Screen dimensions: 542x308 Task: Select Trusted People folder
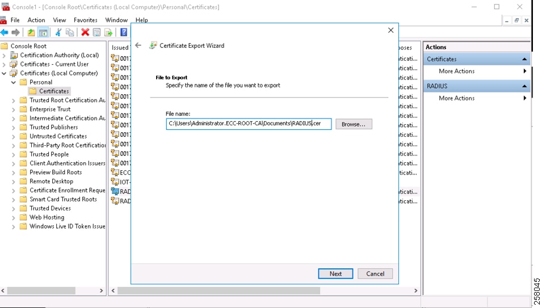pos(49,154)
